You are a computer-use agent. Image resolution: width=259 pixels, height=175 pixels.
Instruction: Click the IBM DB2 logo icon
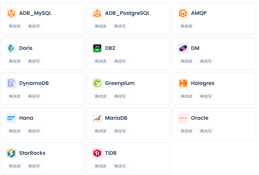[x=97, y=48]
